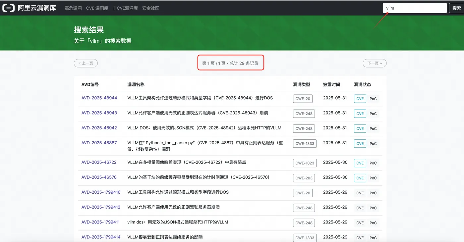
Task: Click the 漏洞类型 column header
Action: [302, 84]
